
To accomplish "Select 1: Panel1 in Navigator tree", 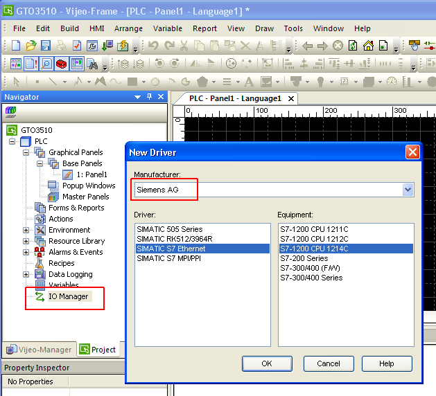I will (x=92, y=174).
